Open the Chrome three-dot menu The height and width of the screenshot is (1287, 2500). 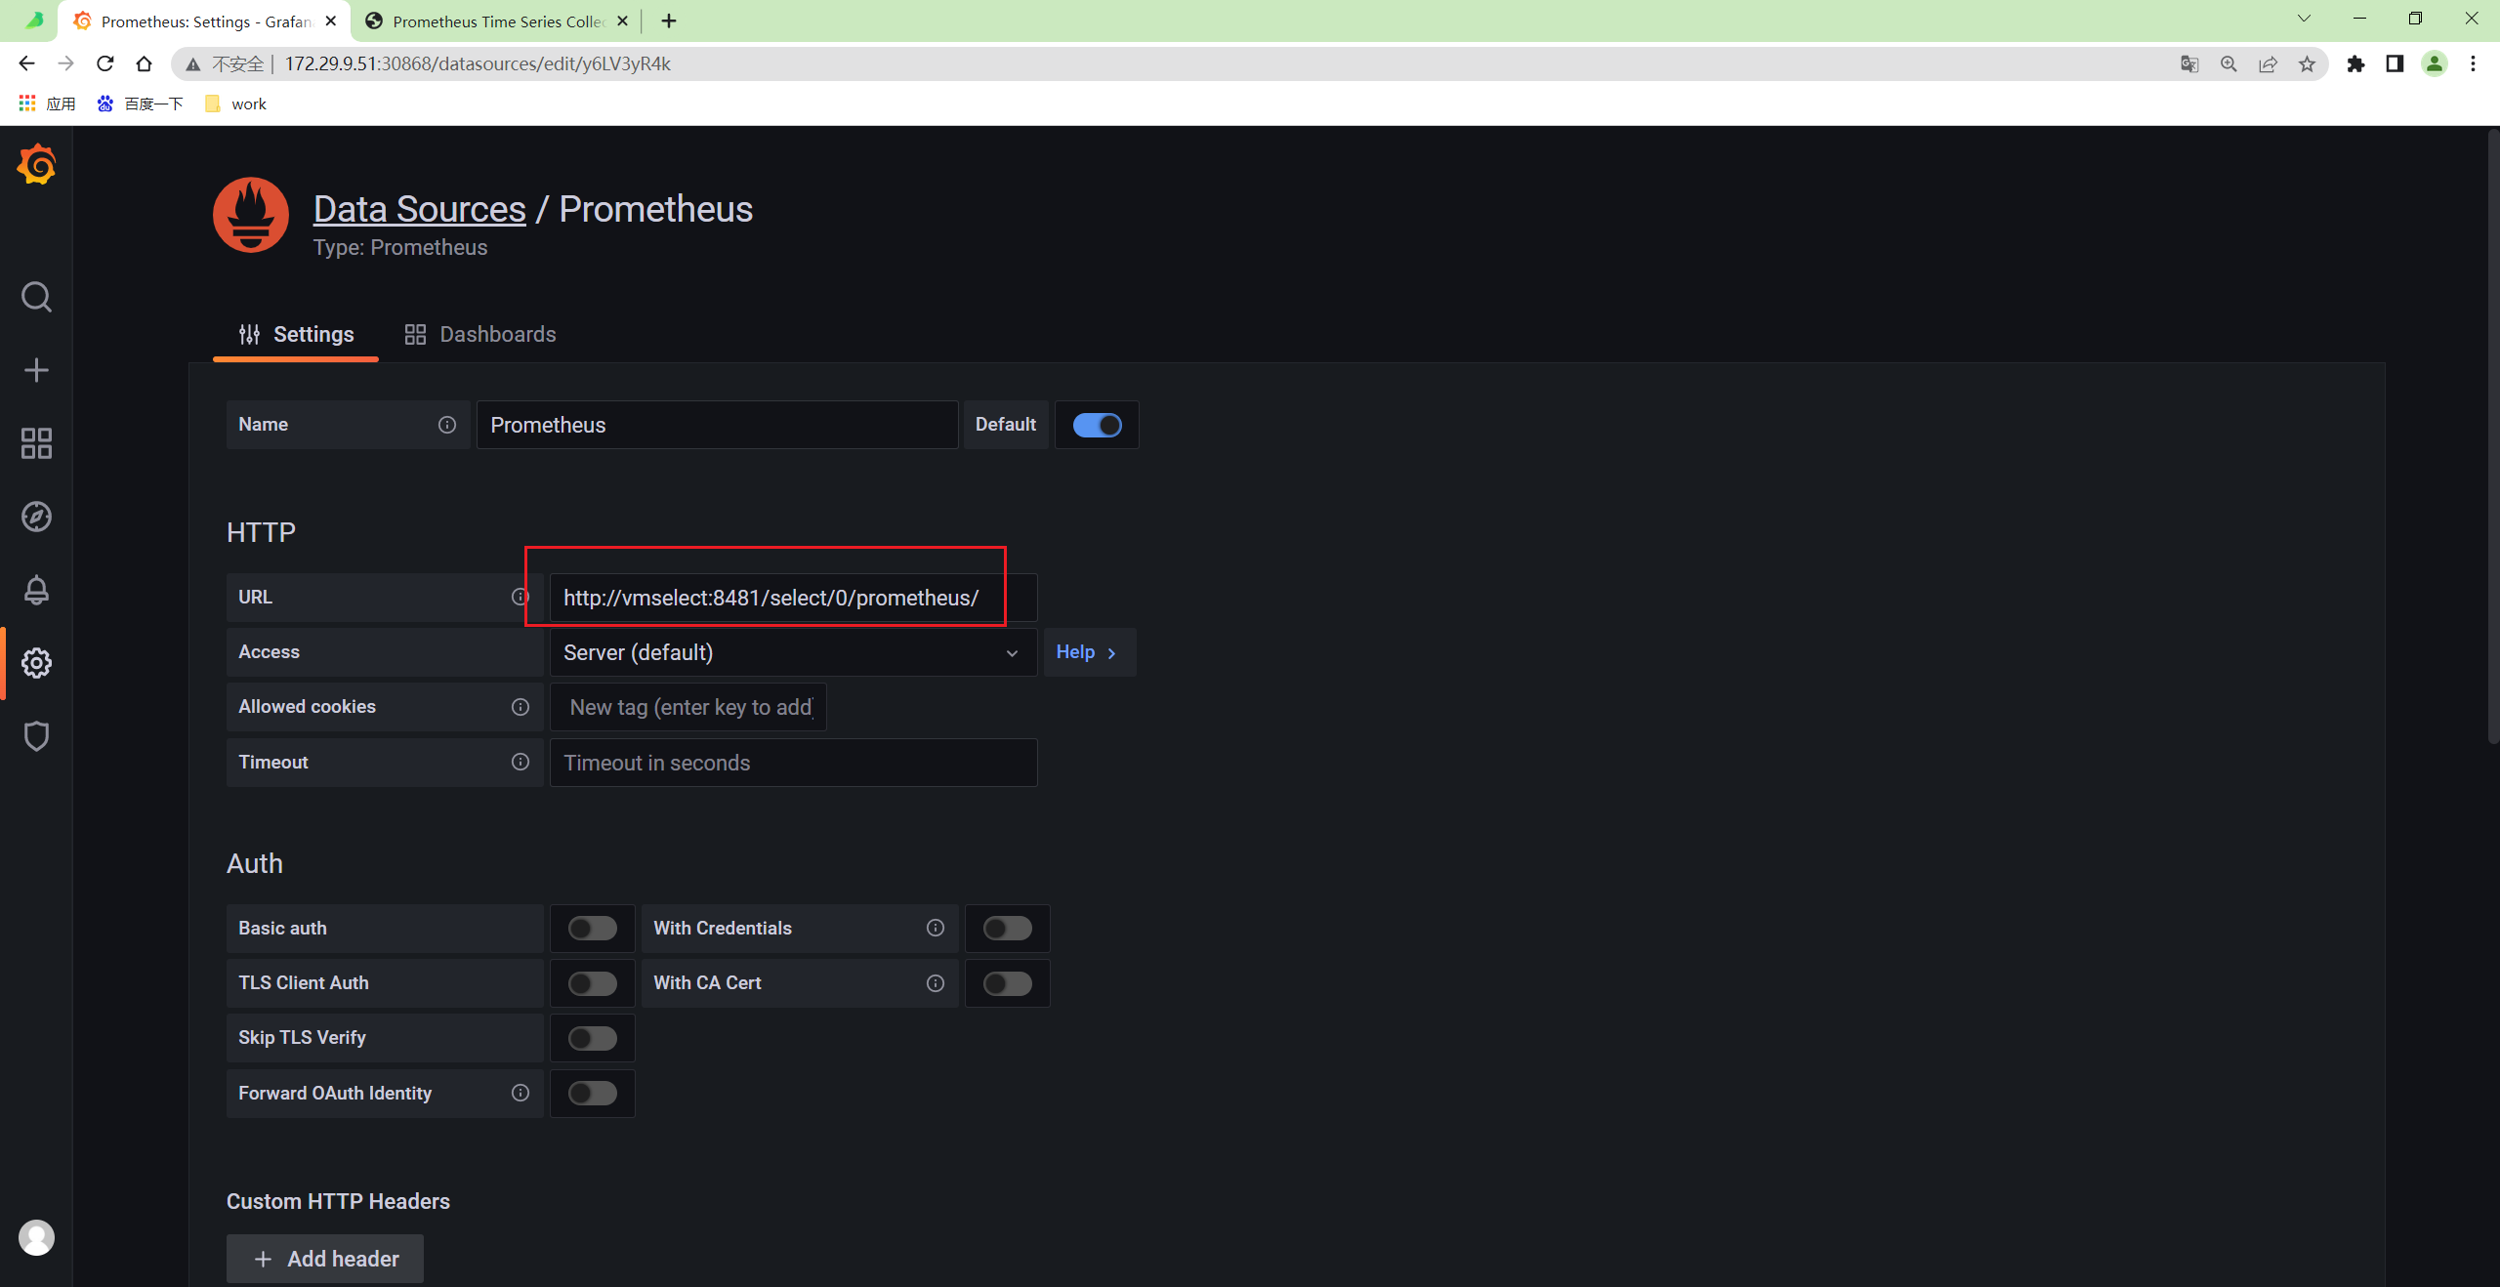tap(2474, 63)
